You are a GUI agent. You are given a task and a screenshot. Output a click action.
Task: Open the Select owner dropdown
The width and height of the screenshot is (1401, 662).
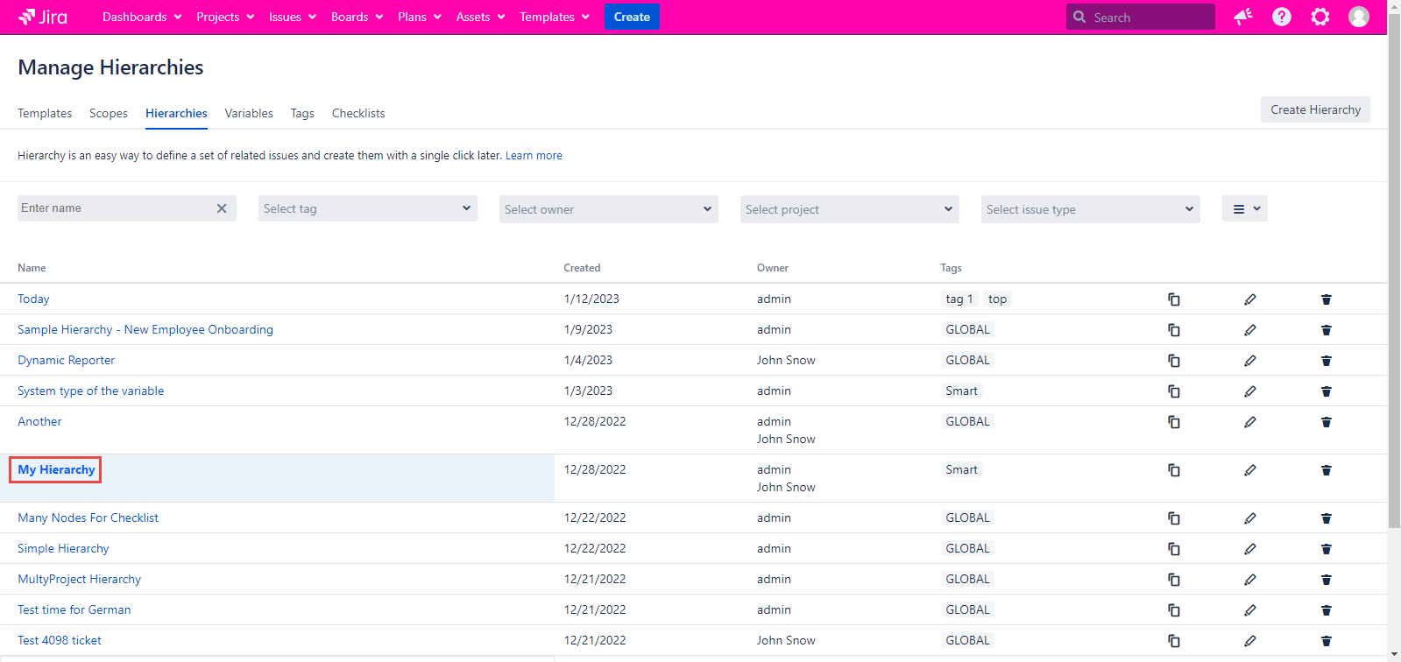[x=608, y=209]
